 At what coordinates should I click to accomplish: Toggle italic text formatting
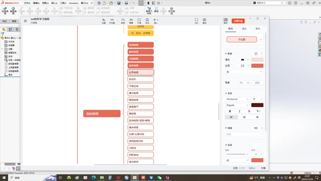point(239,111)
